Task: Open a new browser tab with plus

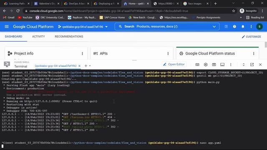Action: 215,4
